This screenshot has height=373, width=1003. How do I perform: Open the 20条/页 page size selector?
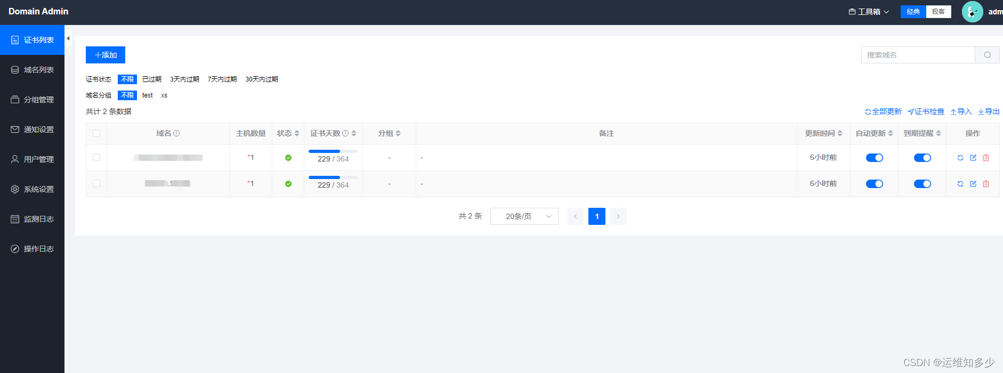click(524, 216)
